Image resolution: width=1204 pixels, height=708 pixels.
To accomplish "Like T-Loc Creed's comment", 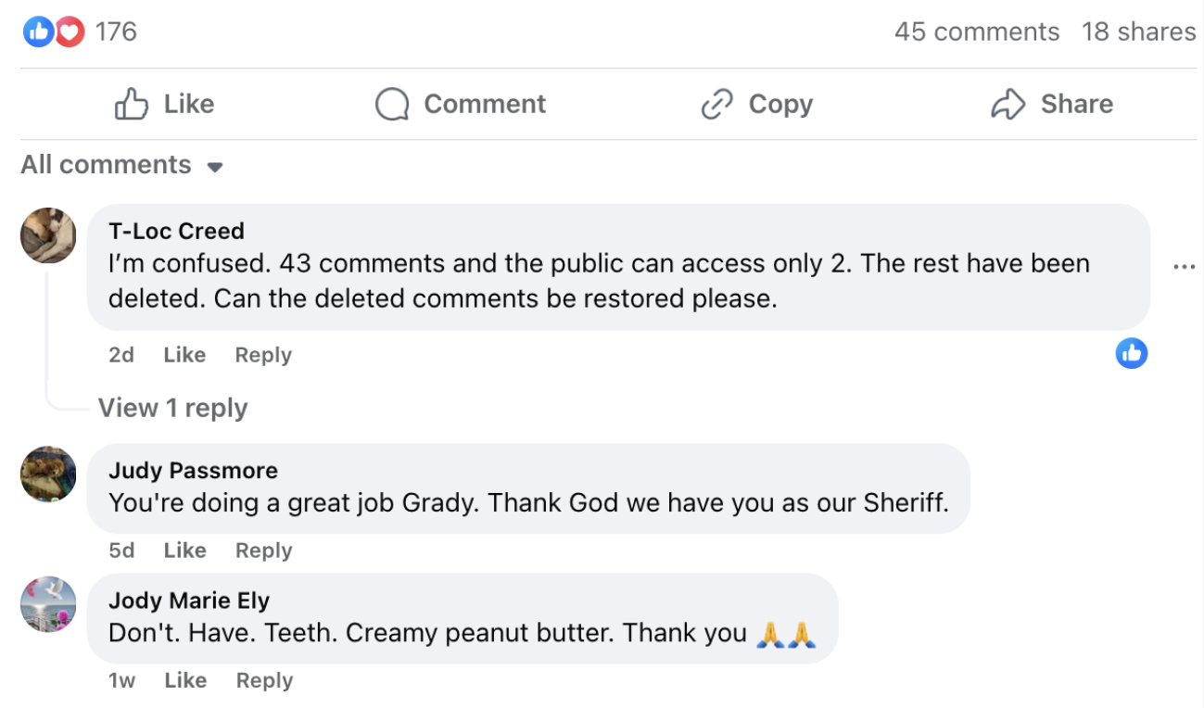I will coord(184,355).
